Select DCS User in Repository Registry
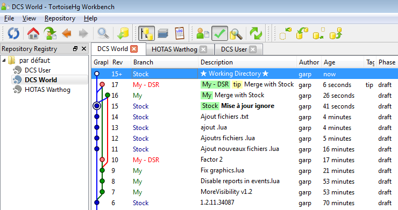This screenshot has height=210, width=398. coord(38,70)
